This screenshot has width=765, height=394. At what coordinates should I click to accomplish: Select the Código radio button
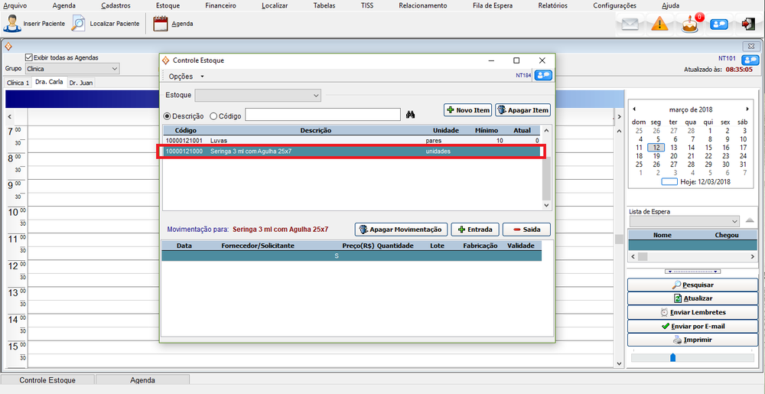213,116
